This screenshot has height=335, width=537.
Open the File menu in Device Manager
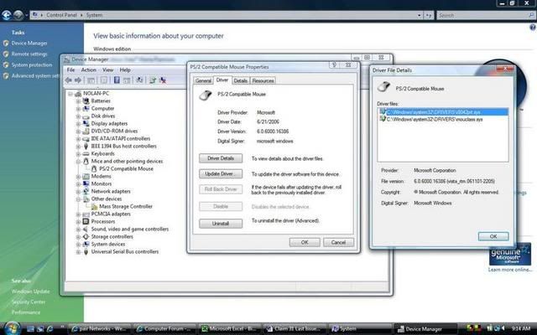[x=70, y=70]
